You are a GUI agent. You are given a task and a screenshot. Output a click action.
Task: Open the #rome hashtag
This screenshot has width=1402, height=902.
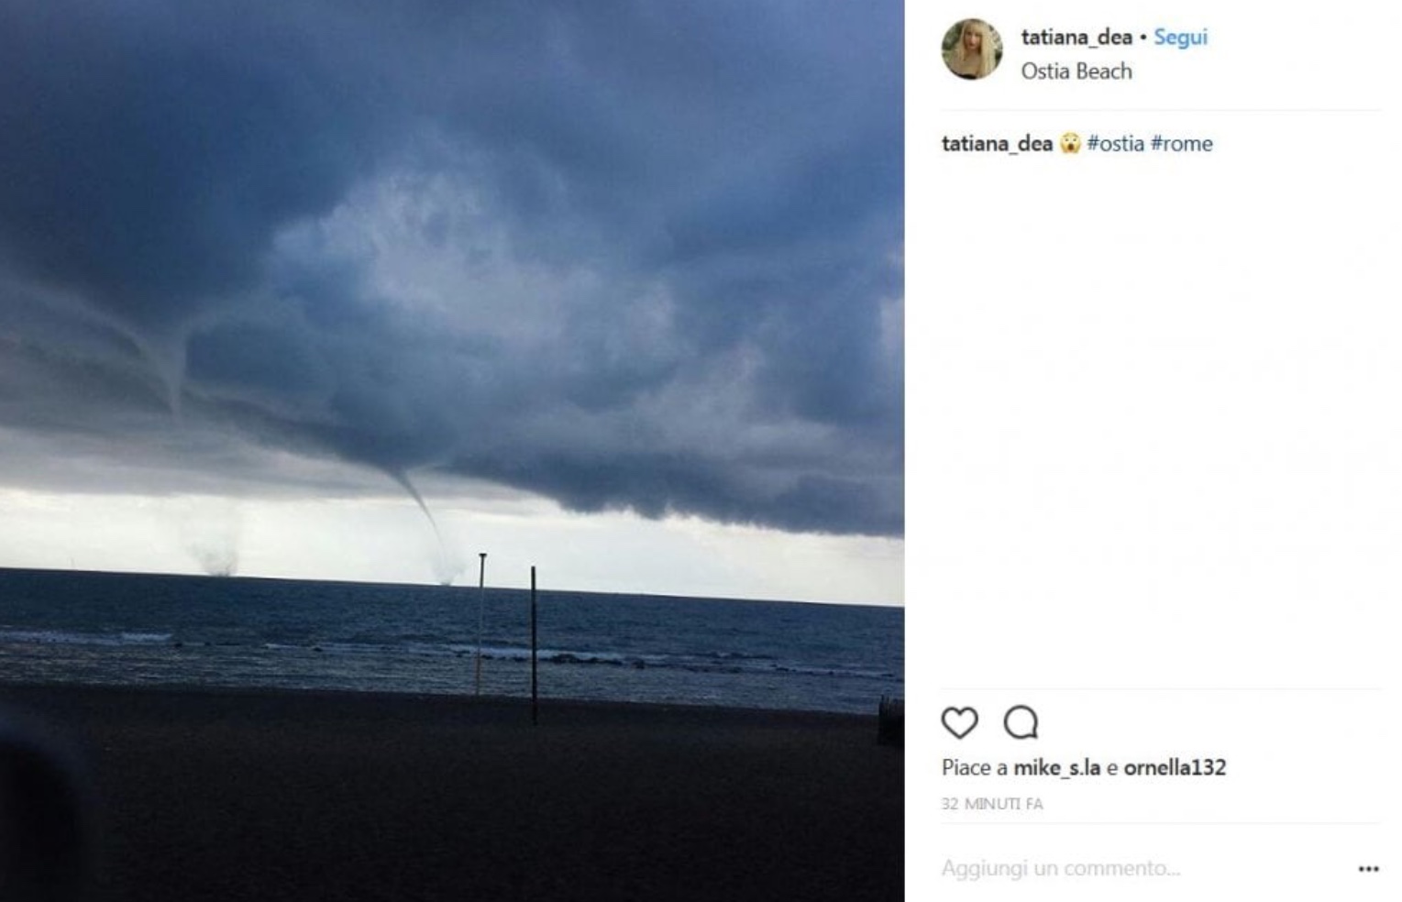(1181, 144)
